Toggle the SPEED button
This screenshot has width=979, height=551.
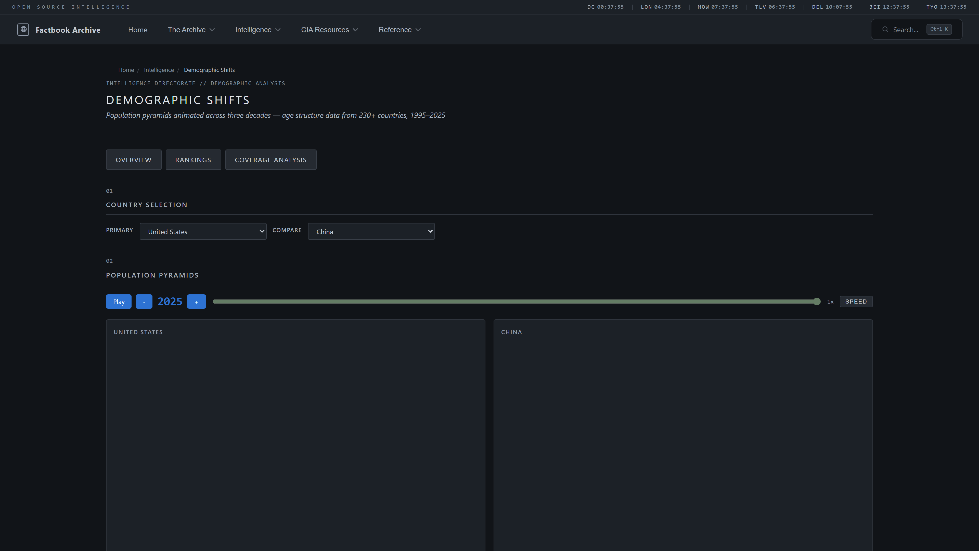856,302
